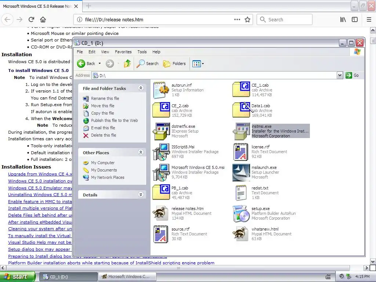The image size is (376, 282).
Task: Select the whatsnew.html icon
Action: coord(241,234)
